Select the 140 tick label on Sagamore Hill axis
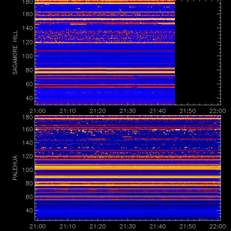 tap(27, 28)
